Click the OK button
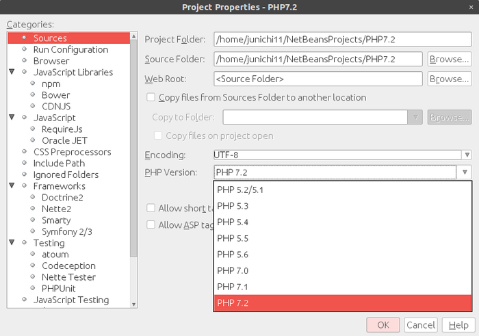Viewport: 479px width, 336px height. [383, 325]
